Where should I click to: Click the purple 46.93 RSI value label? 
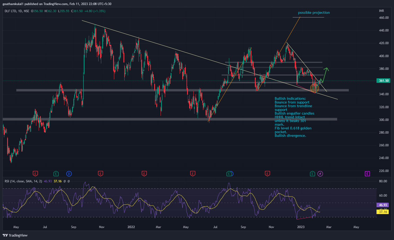pyautogui.click(x=383, y=205)
